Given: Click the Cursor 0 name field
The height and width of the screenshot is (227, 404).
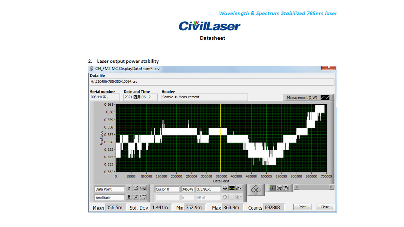Looking at the screenshot, I should (x=167, y=189).
